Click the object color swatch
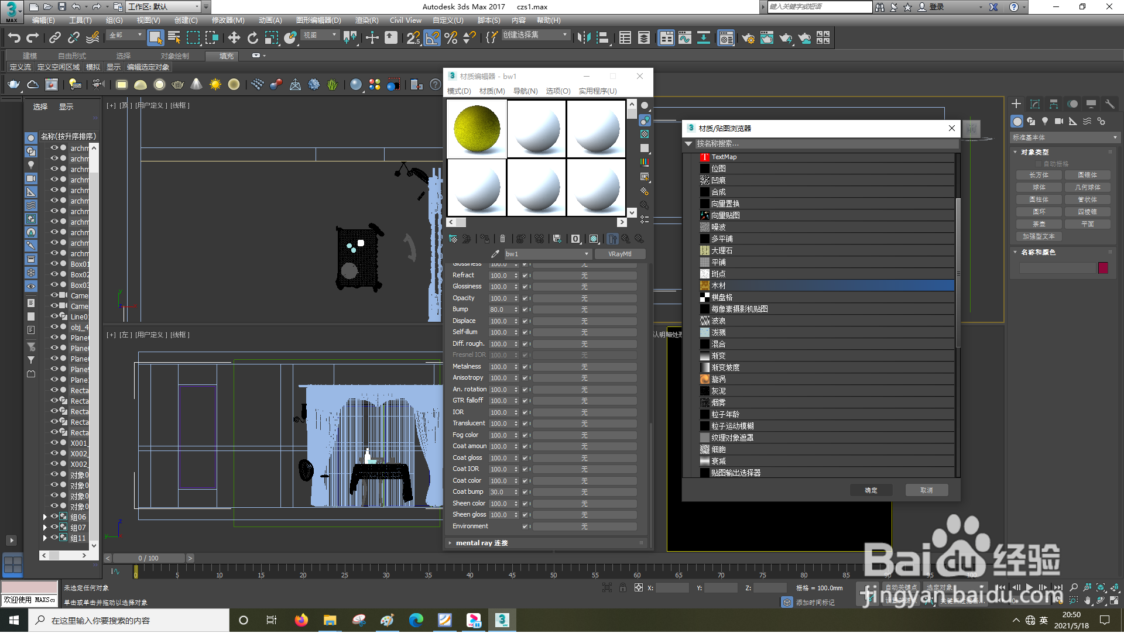This screenshot has width=1124, height=633. (1103, 268)
